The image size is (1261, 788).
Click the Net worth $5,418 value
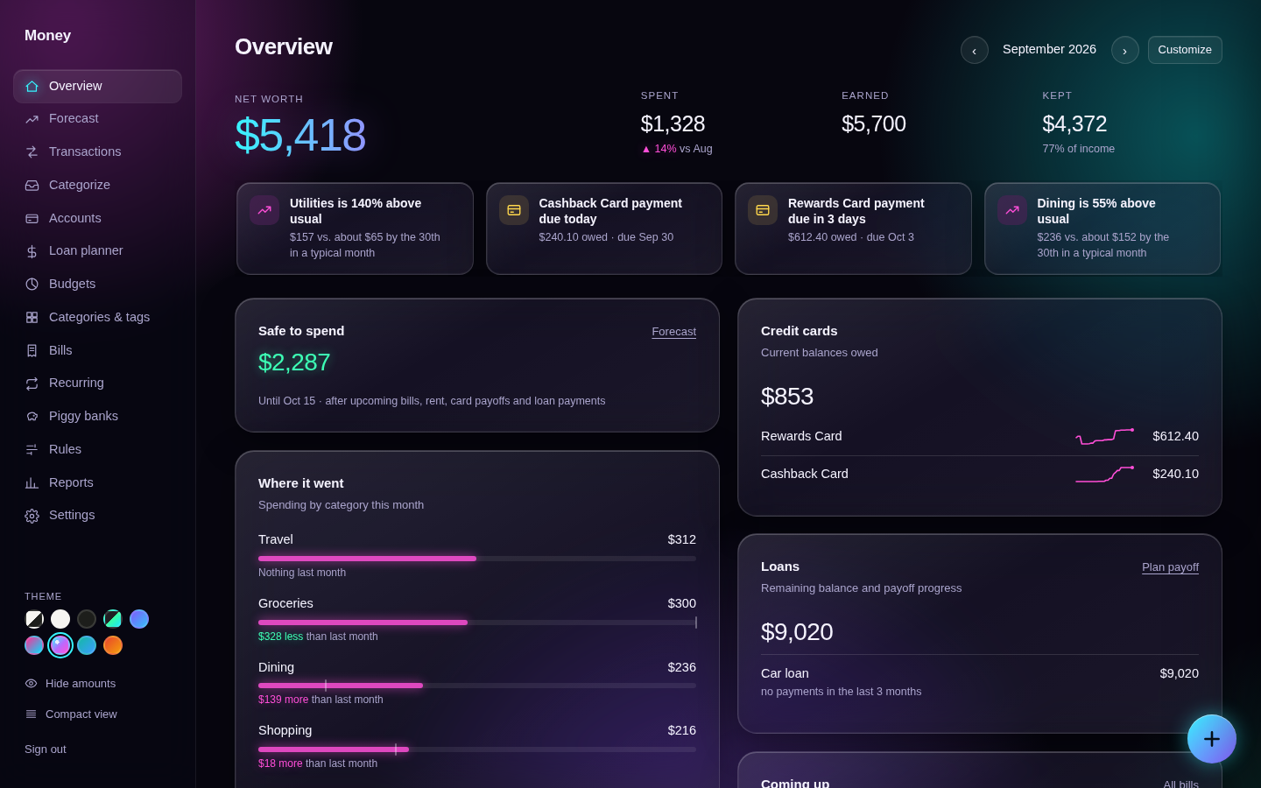coord(300,136)
